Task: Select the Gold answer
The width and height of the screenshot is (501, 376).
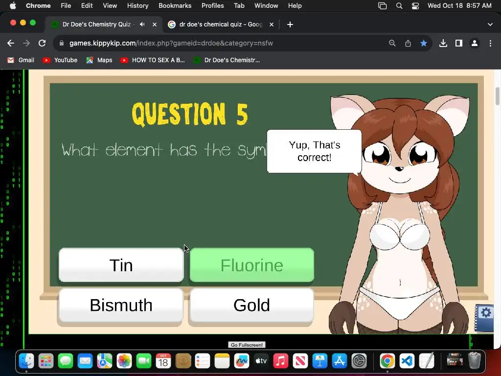Action: coord(252,305)
